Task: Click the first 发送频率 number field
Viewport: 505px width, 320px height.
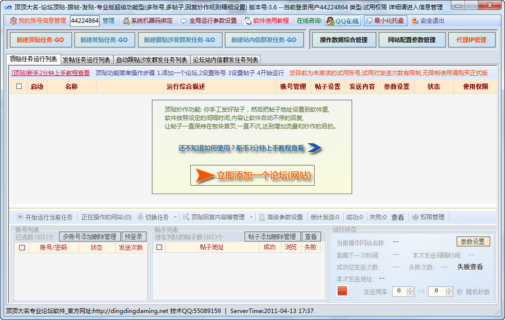Action: (400, 291)
